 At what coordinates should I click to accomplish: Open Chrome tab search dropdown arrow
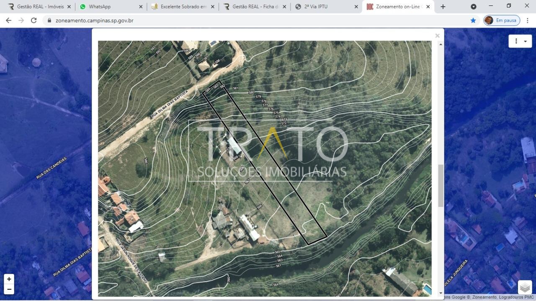tap(474, 7)
